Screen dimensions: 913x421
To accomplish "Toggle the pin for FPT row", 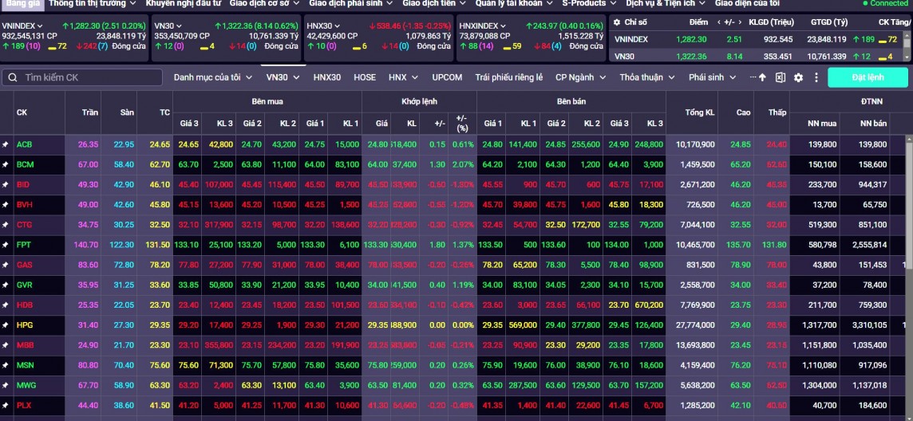I will click(x=6, y=245).
